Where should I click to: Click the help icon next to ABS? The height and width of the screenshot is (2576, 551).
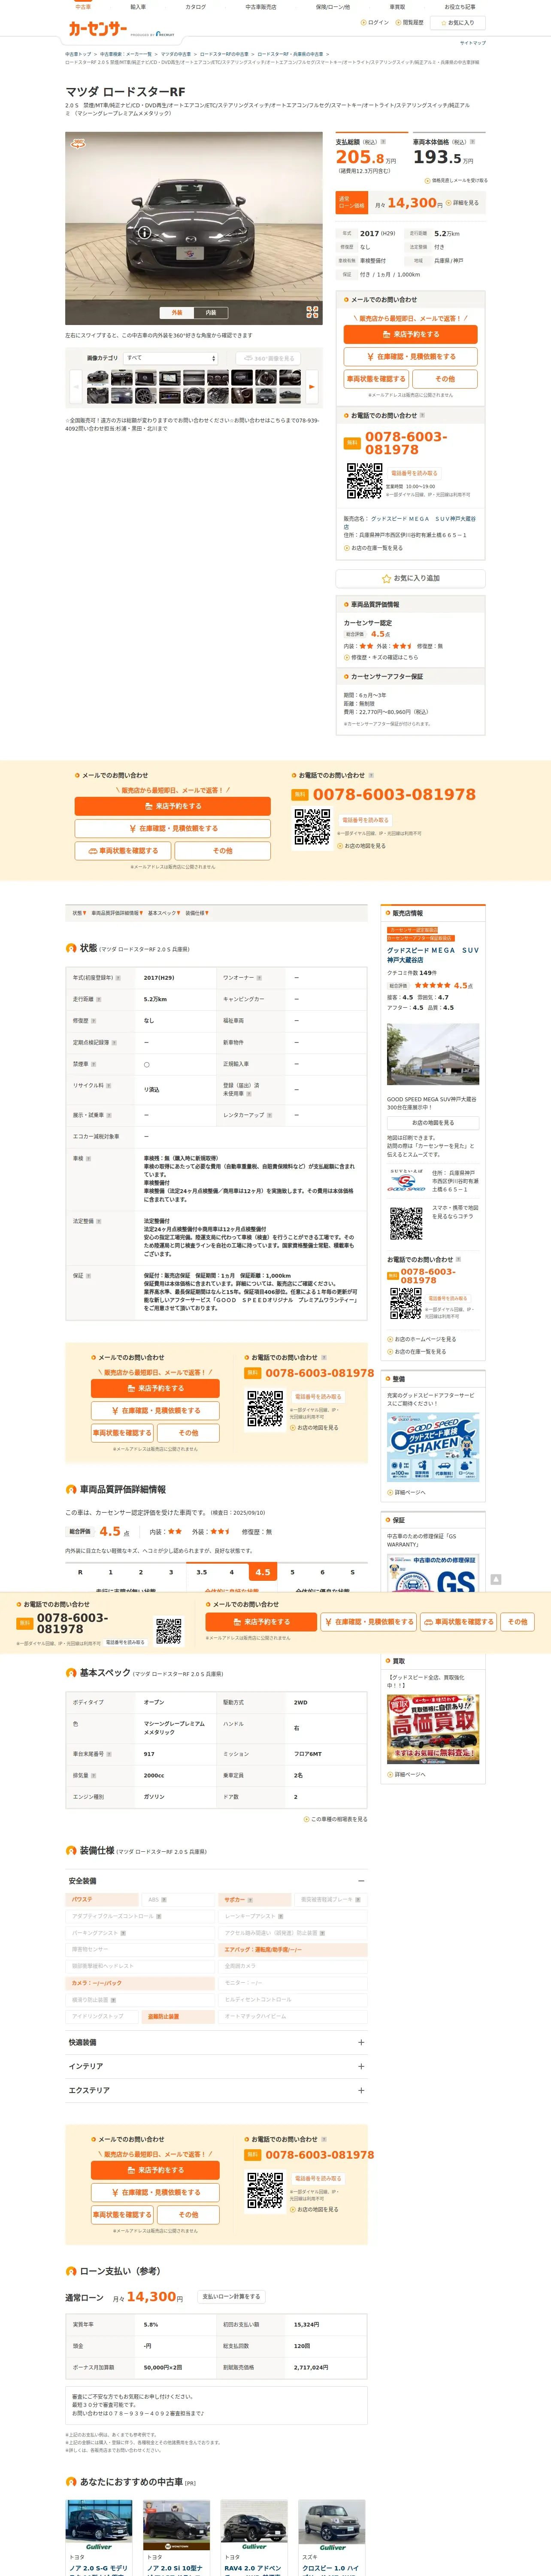163,1899
